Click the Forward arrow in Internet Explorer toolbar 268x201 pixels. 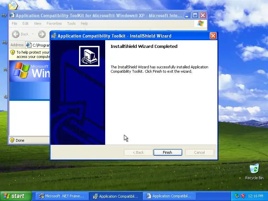pyautogui.click(x=42, y=34)
